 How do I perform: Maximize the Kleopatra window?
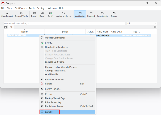pyautogui.click(x=147, y=3)
